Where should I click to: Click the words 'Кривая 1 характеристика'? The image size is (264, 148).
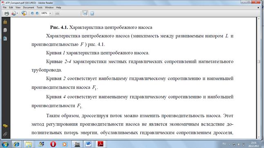tap(73, 53)
